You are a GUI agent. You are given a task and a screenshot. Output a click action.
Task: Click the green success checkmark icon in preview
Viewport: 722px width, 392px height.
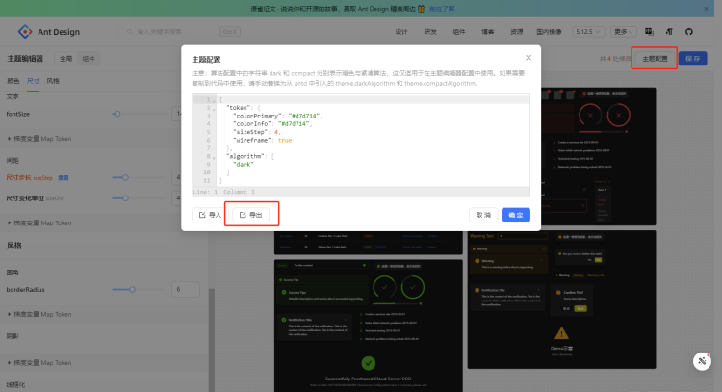(368, 363)
